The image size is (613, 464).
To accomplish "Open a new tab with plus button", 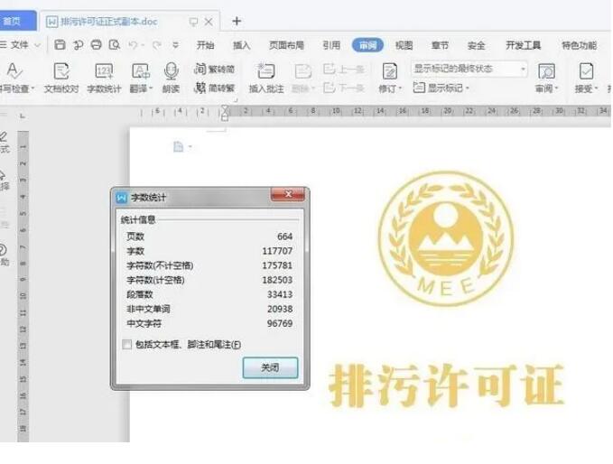I will coord(237,21).
